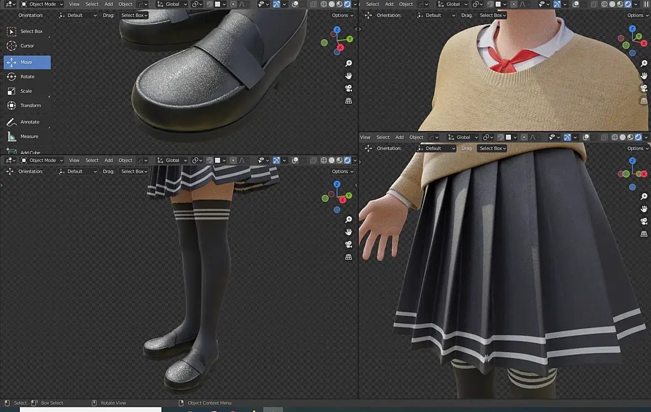
Task: Toggle gizmo display in shoe viewport header
Action: point(276,4)
